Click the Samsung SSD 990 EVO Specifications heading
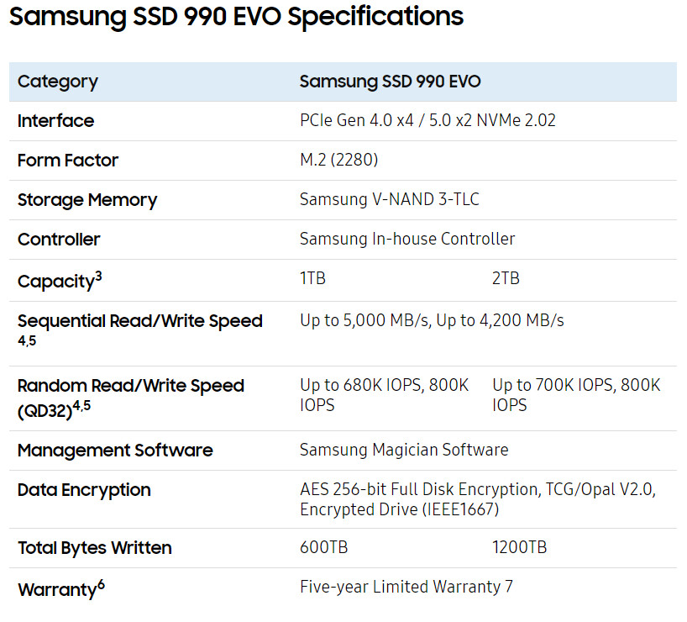687x622 pixels. click(x=236, y=17)
